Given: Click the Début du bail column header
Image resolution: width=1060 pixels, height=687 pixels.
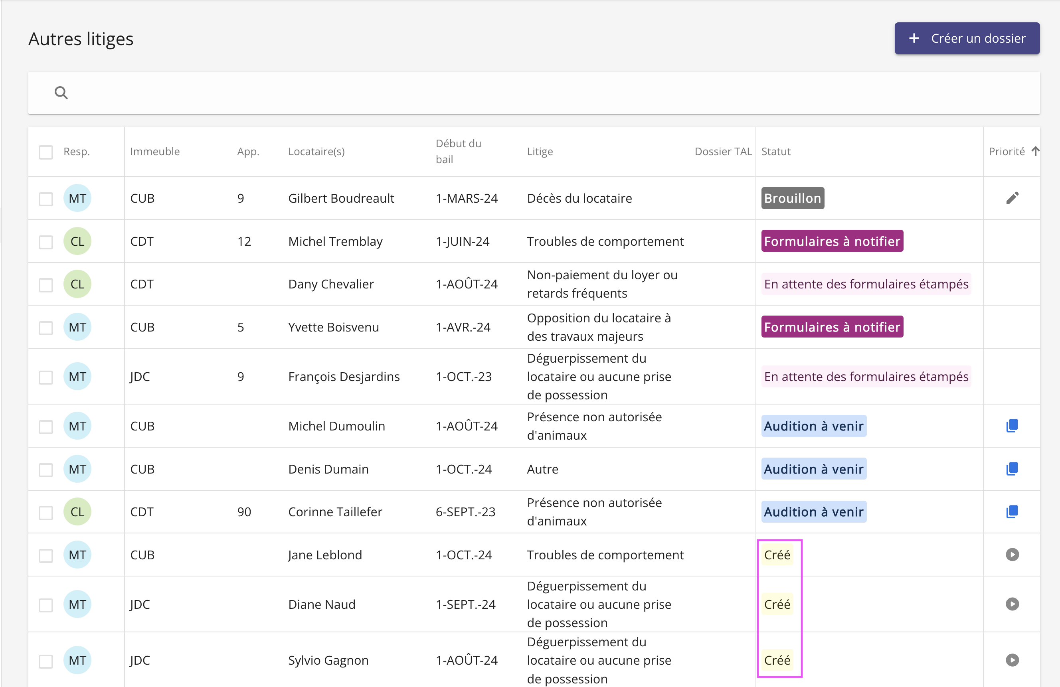Looking at the screenshot, I should [458, 151].
